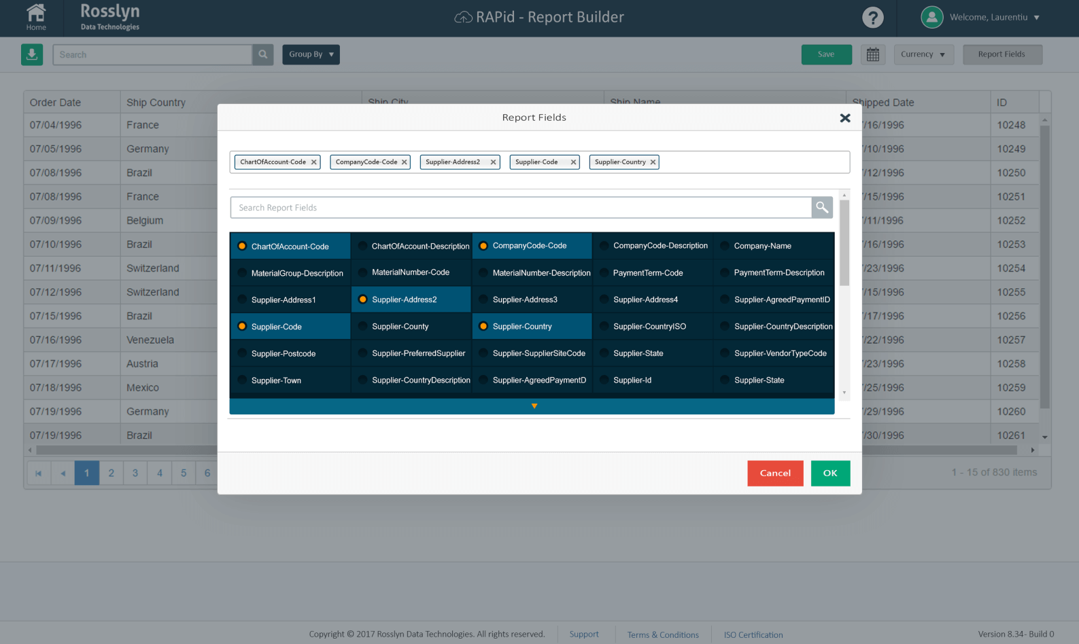Viewport: 1079px width, 644px height.
Task: Focus Search Report Fields input
Action: pos(521,207)
